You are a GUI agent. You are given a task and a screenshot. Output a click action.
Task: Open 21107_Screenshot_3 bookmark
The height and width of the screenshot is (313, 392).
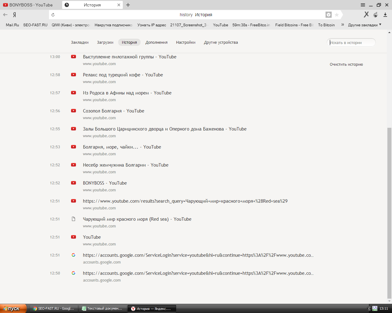coord(189,25)
